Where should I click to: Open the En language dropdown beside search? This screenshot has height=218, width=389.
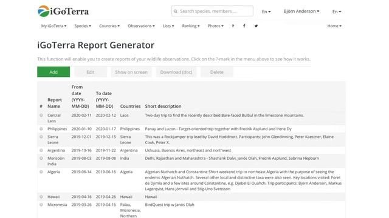tap(266, 12)
